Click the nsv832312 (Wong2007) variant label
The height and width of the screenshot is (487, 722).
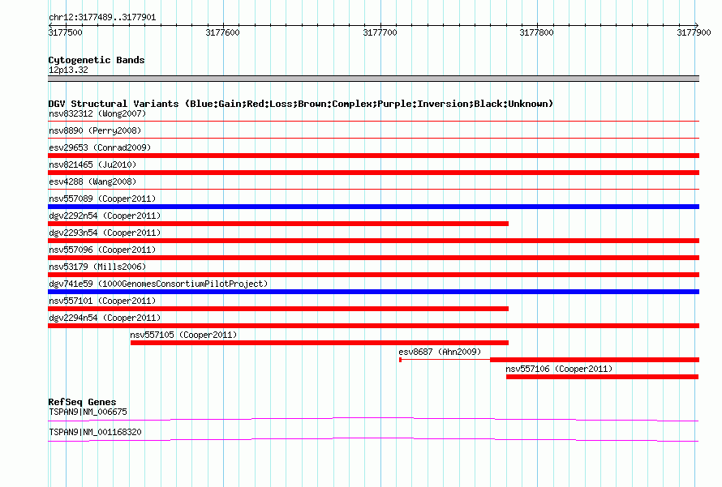coord(97,113)
